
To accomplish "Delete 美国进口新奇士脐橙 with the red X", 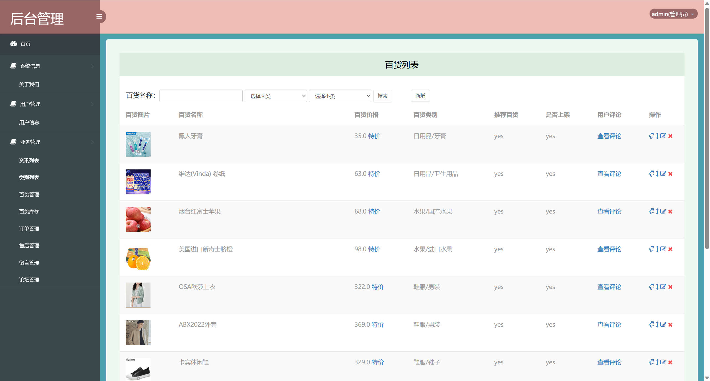I will click(x=671, y=249).
